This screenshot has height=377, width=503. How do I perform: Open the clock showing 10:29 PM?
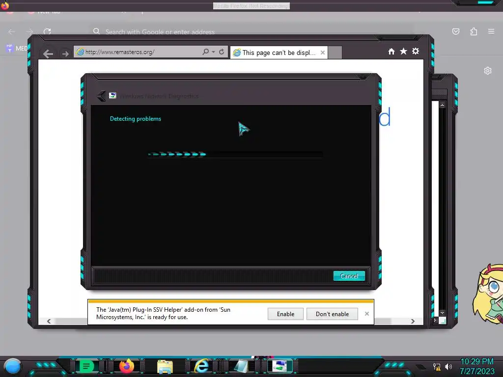click(x=477, y=366)
